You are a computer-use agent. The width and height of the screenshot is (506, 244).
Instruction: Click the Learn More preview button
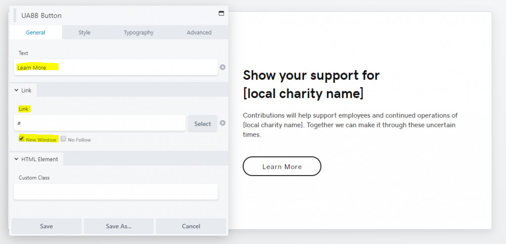[282, 167]
